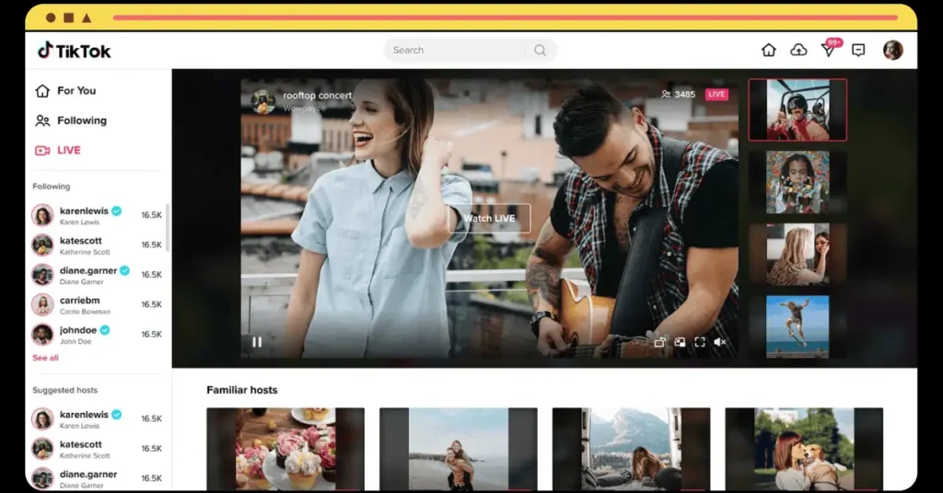Open the messages chat icon
This screenshot has height=493, width=943.
tap(858, 50)
